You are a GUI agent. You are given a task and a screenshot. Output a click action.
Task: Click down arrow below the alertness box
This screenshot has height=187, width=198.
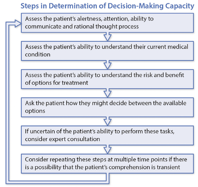[107, 37]
